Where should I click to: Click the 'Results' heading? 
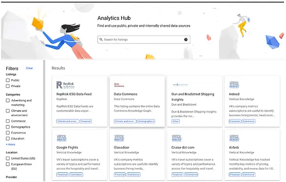[58, 68]
